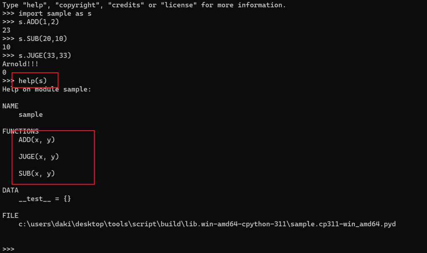Image resolution: width=427 pixels, height=253 pixels.
Task: Click the ADD(x, y) function entry
Action: click(x=37, y=140)
